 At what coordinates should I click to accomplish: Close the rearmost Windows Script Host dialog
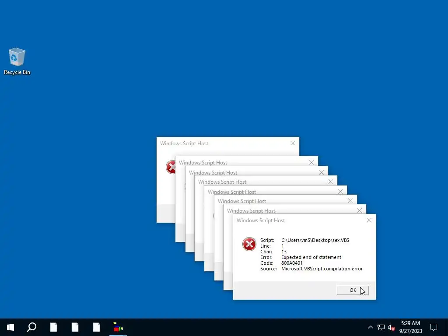pyautogui.click(x=293, y=143)
